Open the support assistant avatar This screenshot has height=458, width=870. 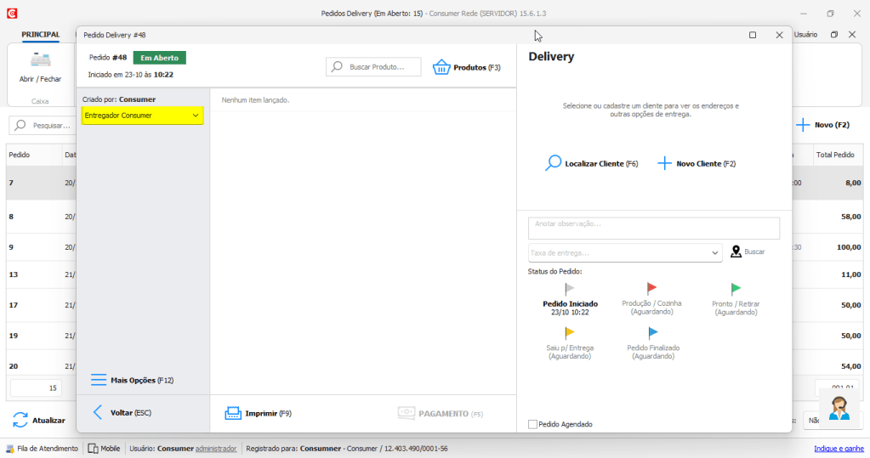[839, 408]
